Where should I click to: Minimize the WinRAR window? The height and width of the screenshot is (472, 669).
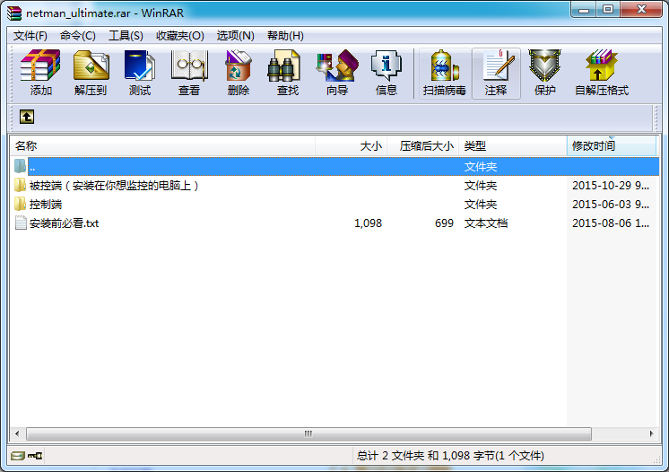584,10
